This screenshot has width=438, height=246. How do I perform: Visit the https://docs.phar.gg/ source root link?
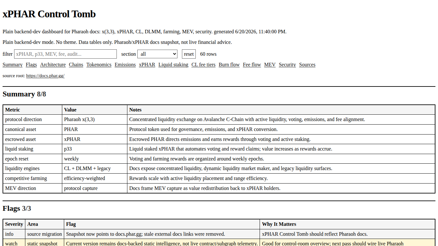45,76
